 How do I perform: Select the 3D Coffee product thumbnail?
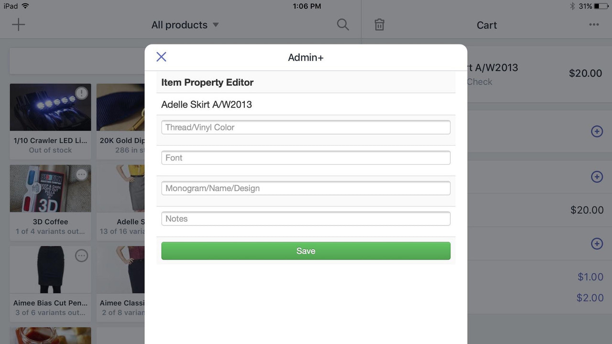point(50,188)
